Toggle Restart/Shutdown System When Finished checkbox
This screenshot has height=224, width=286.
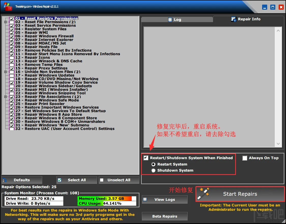(146, 158)
